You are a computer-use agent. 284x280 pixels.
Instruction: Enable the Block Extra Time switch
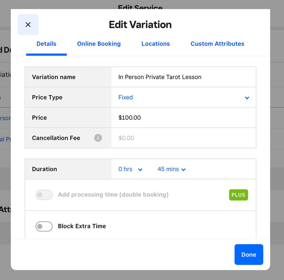(44, 227)
